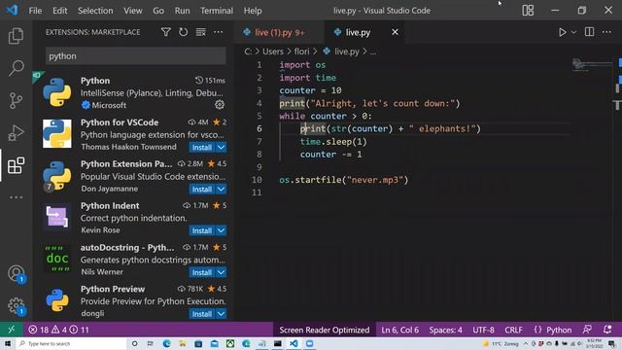
Task: Change end of line sequence CRLF
Action: pyautogui.click(x=513, y=330)
